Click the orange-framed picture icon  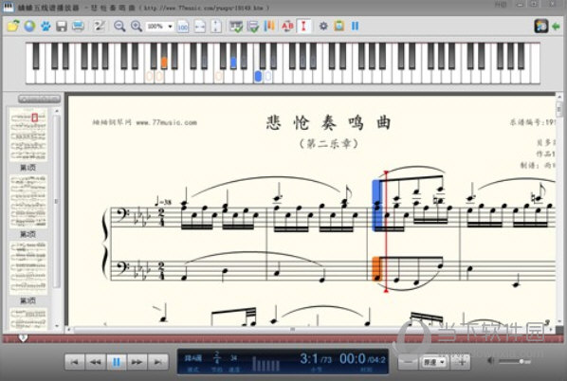[x=339, y=26]
